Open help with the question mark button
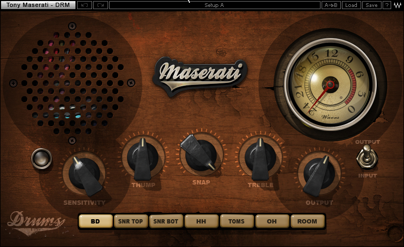 pyautogui.click(x=386, y=5)
